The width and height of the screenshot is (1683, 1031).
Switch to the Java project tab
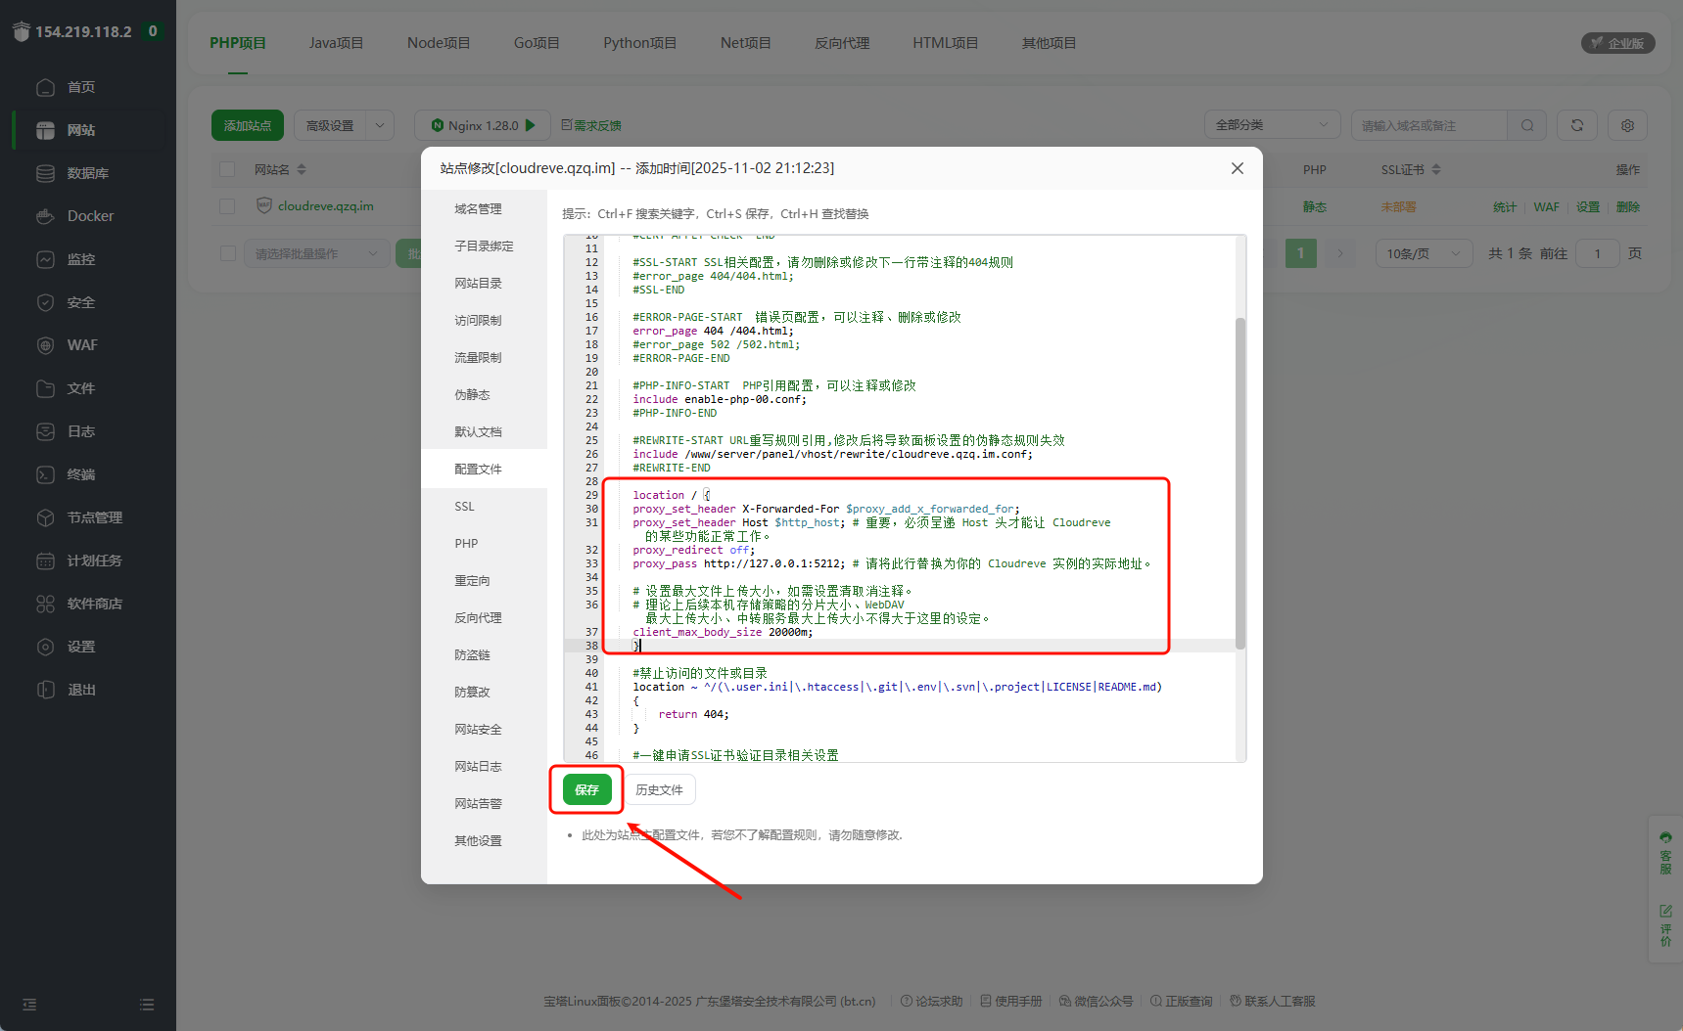pos(336,43)
